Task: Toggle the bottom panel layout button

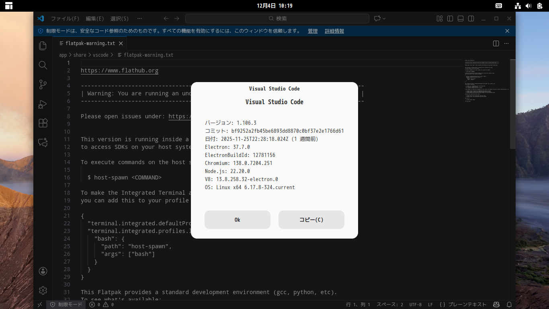Action: point(461,19)
